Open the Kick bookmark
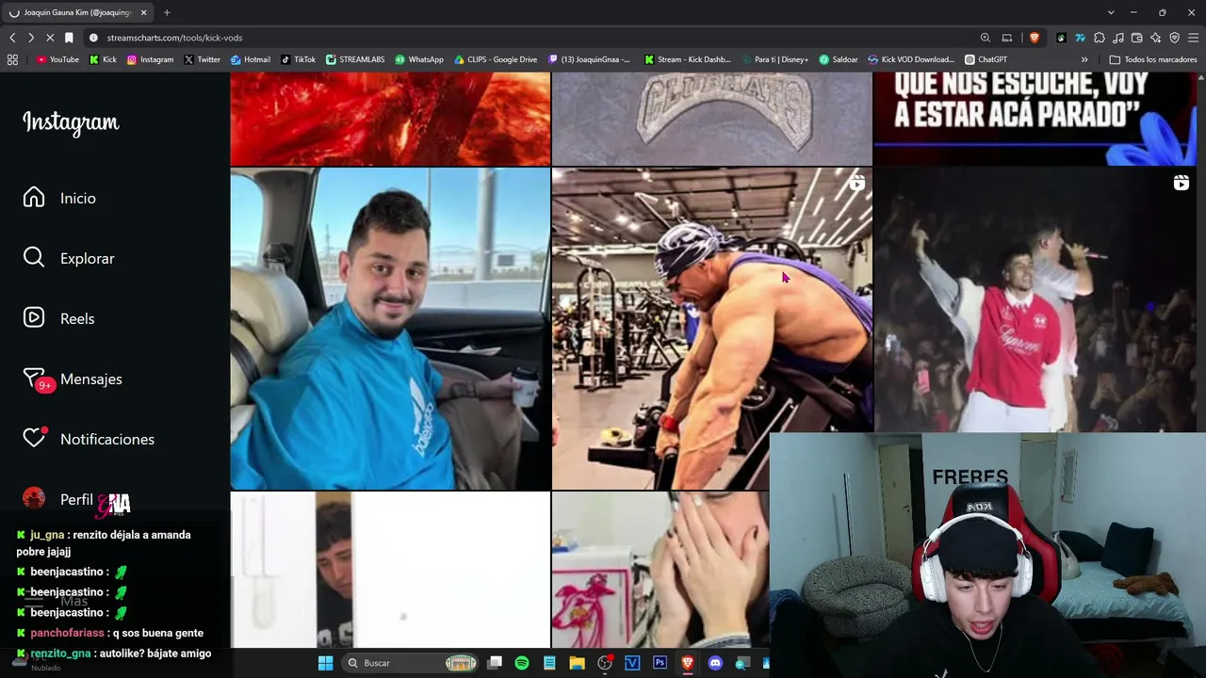The width and height of the screenshot is (1206, 678). [x=103, y=59]
